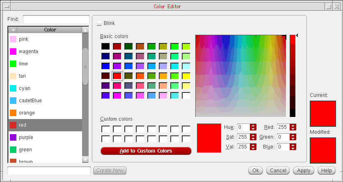Increase the Hue value with up arrow
Screen dimensions: 343x182
(x=253, y=125)
